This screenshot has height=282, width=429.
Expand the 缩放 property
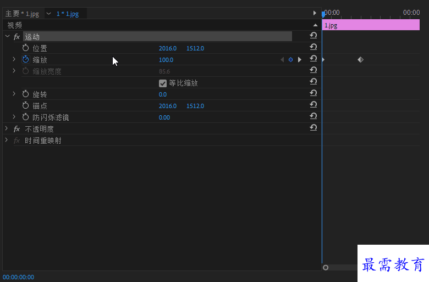tap(14, 59)
